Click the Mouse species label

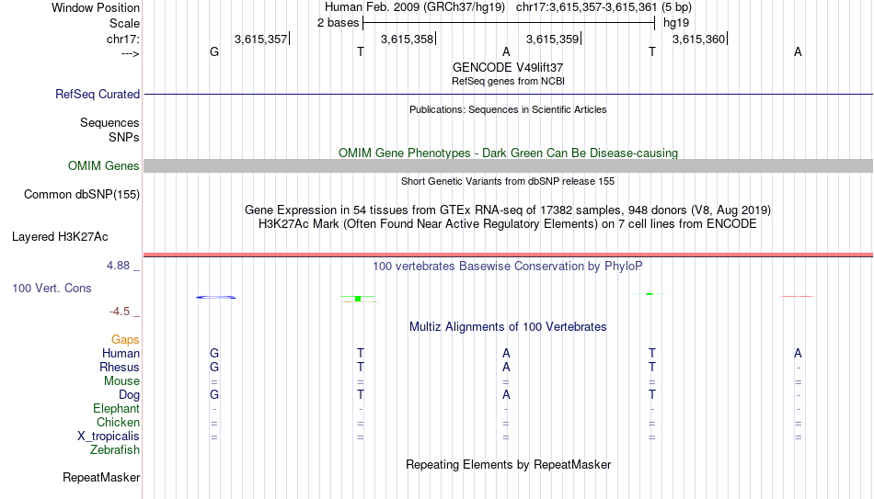(x=121, y=381)
